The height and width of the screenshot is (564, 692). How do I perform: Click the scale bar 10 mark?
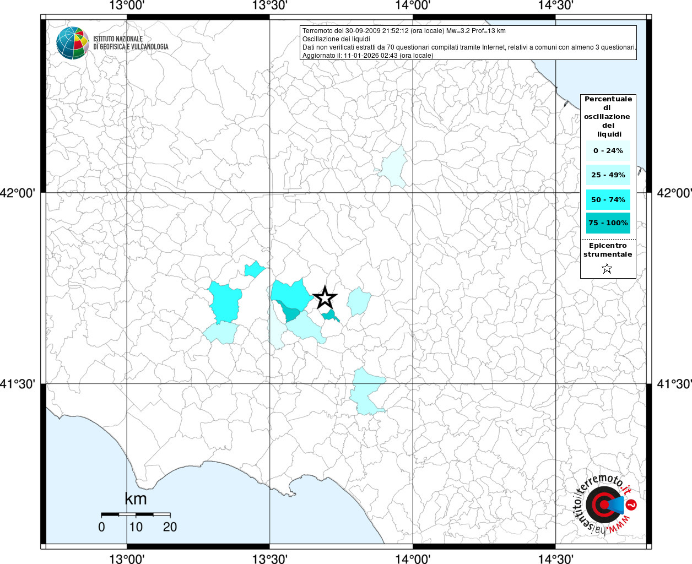136,527
